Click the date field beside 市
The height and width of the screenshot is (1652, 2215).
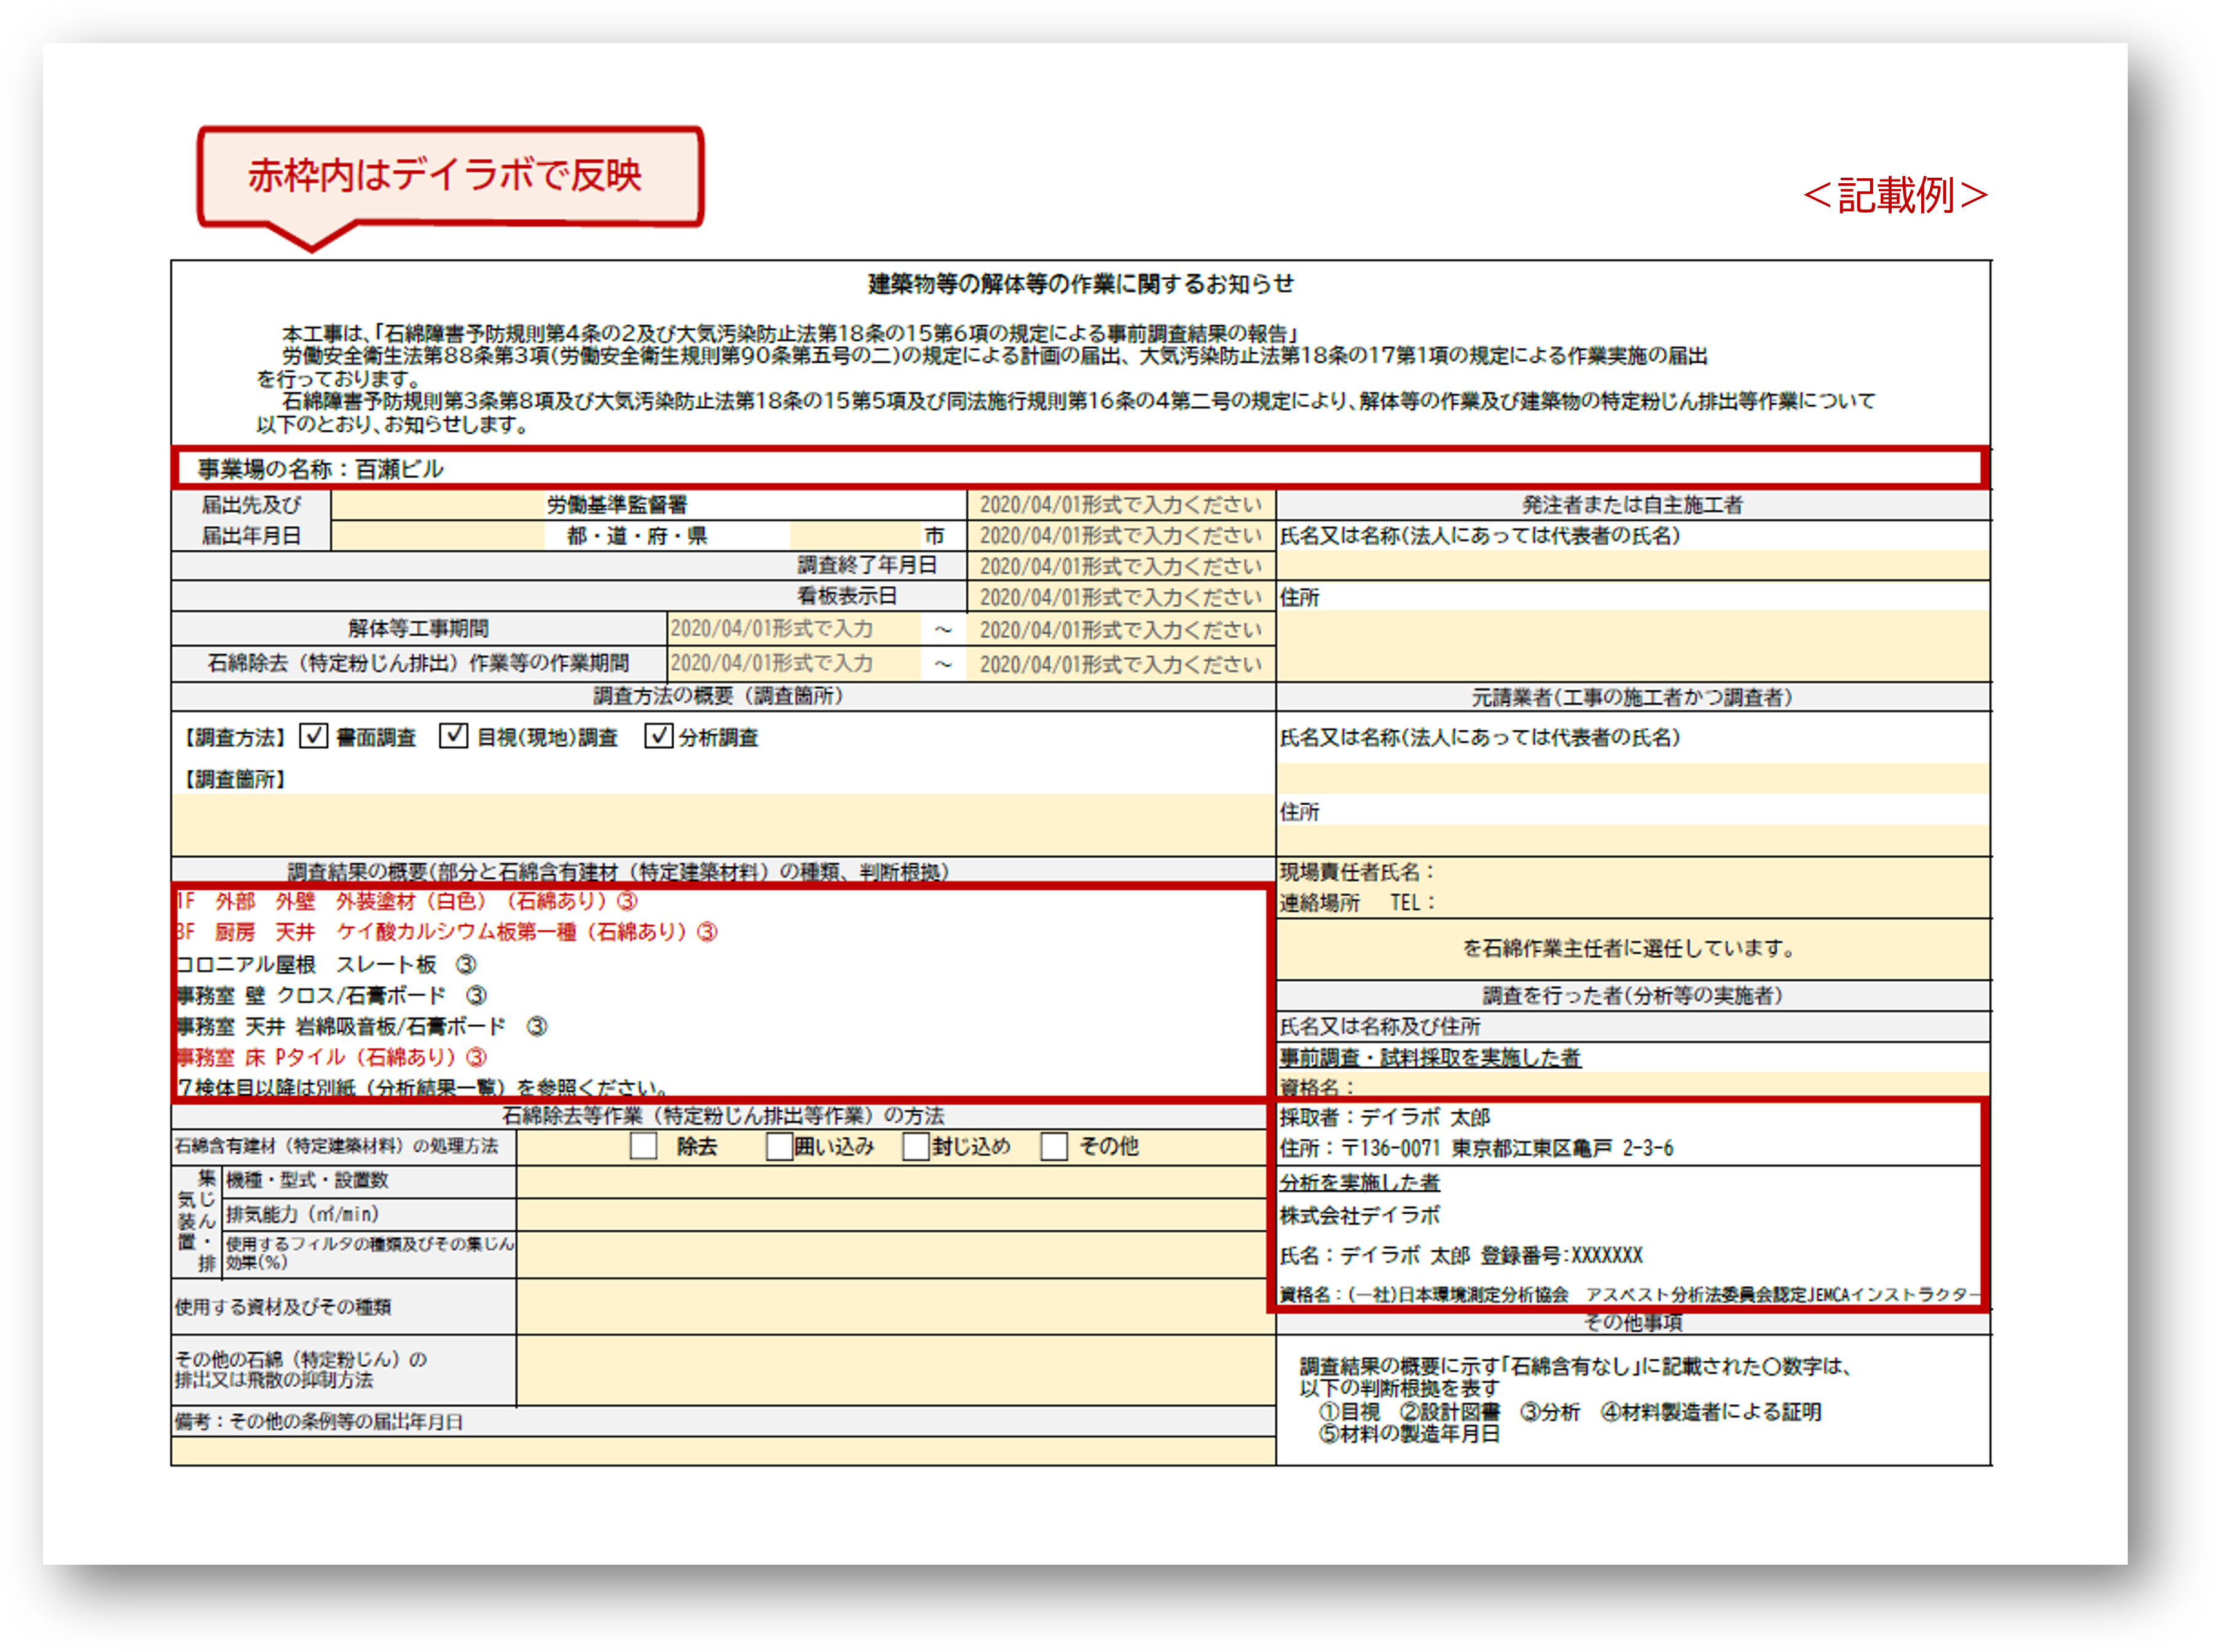pyautogui.click(x=1120, y=535)
